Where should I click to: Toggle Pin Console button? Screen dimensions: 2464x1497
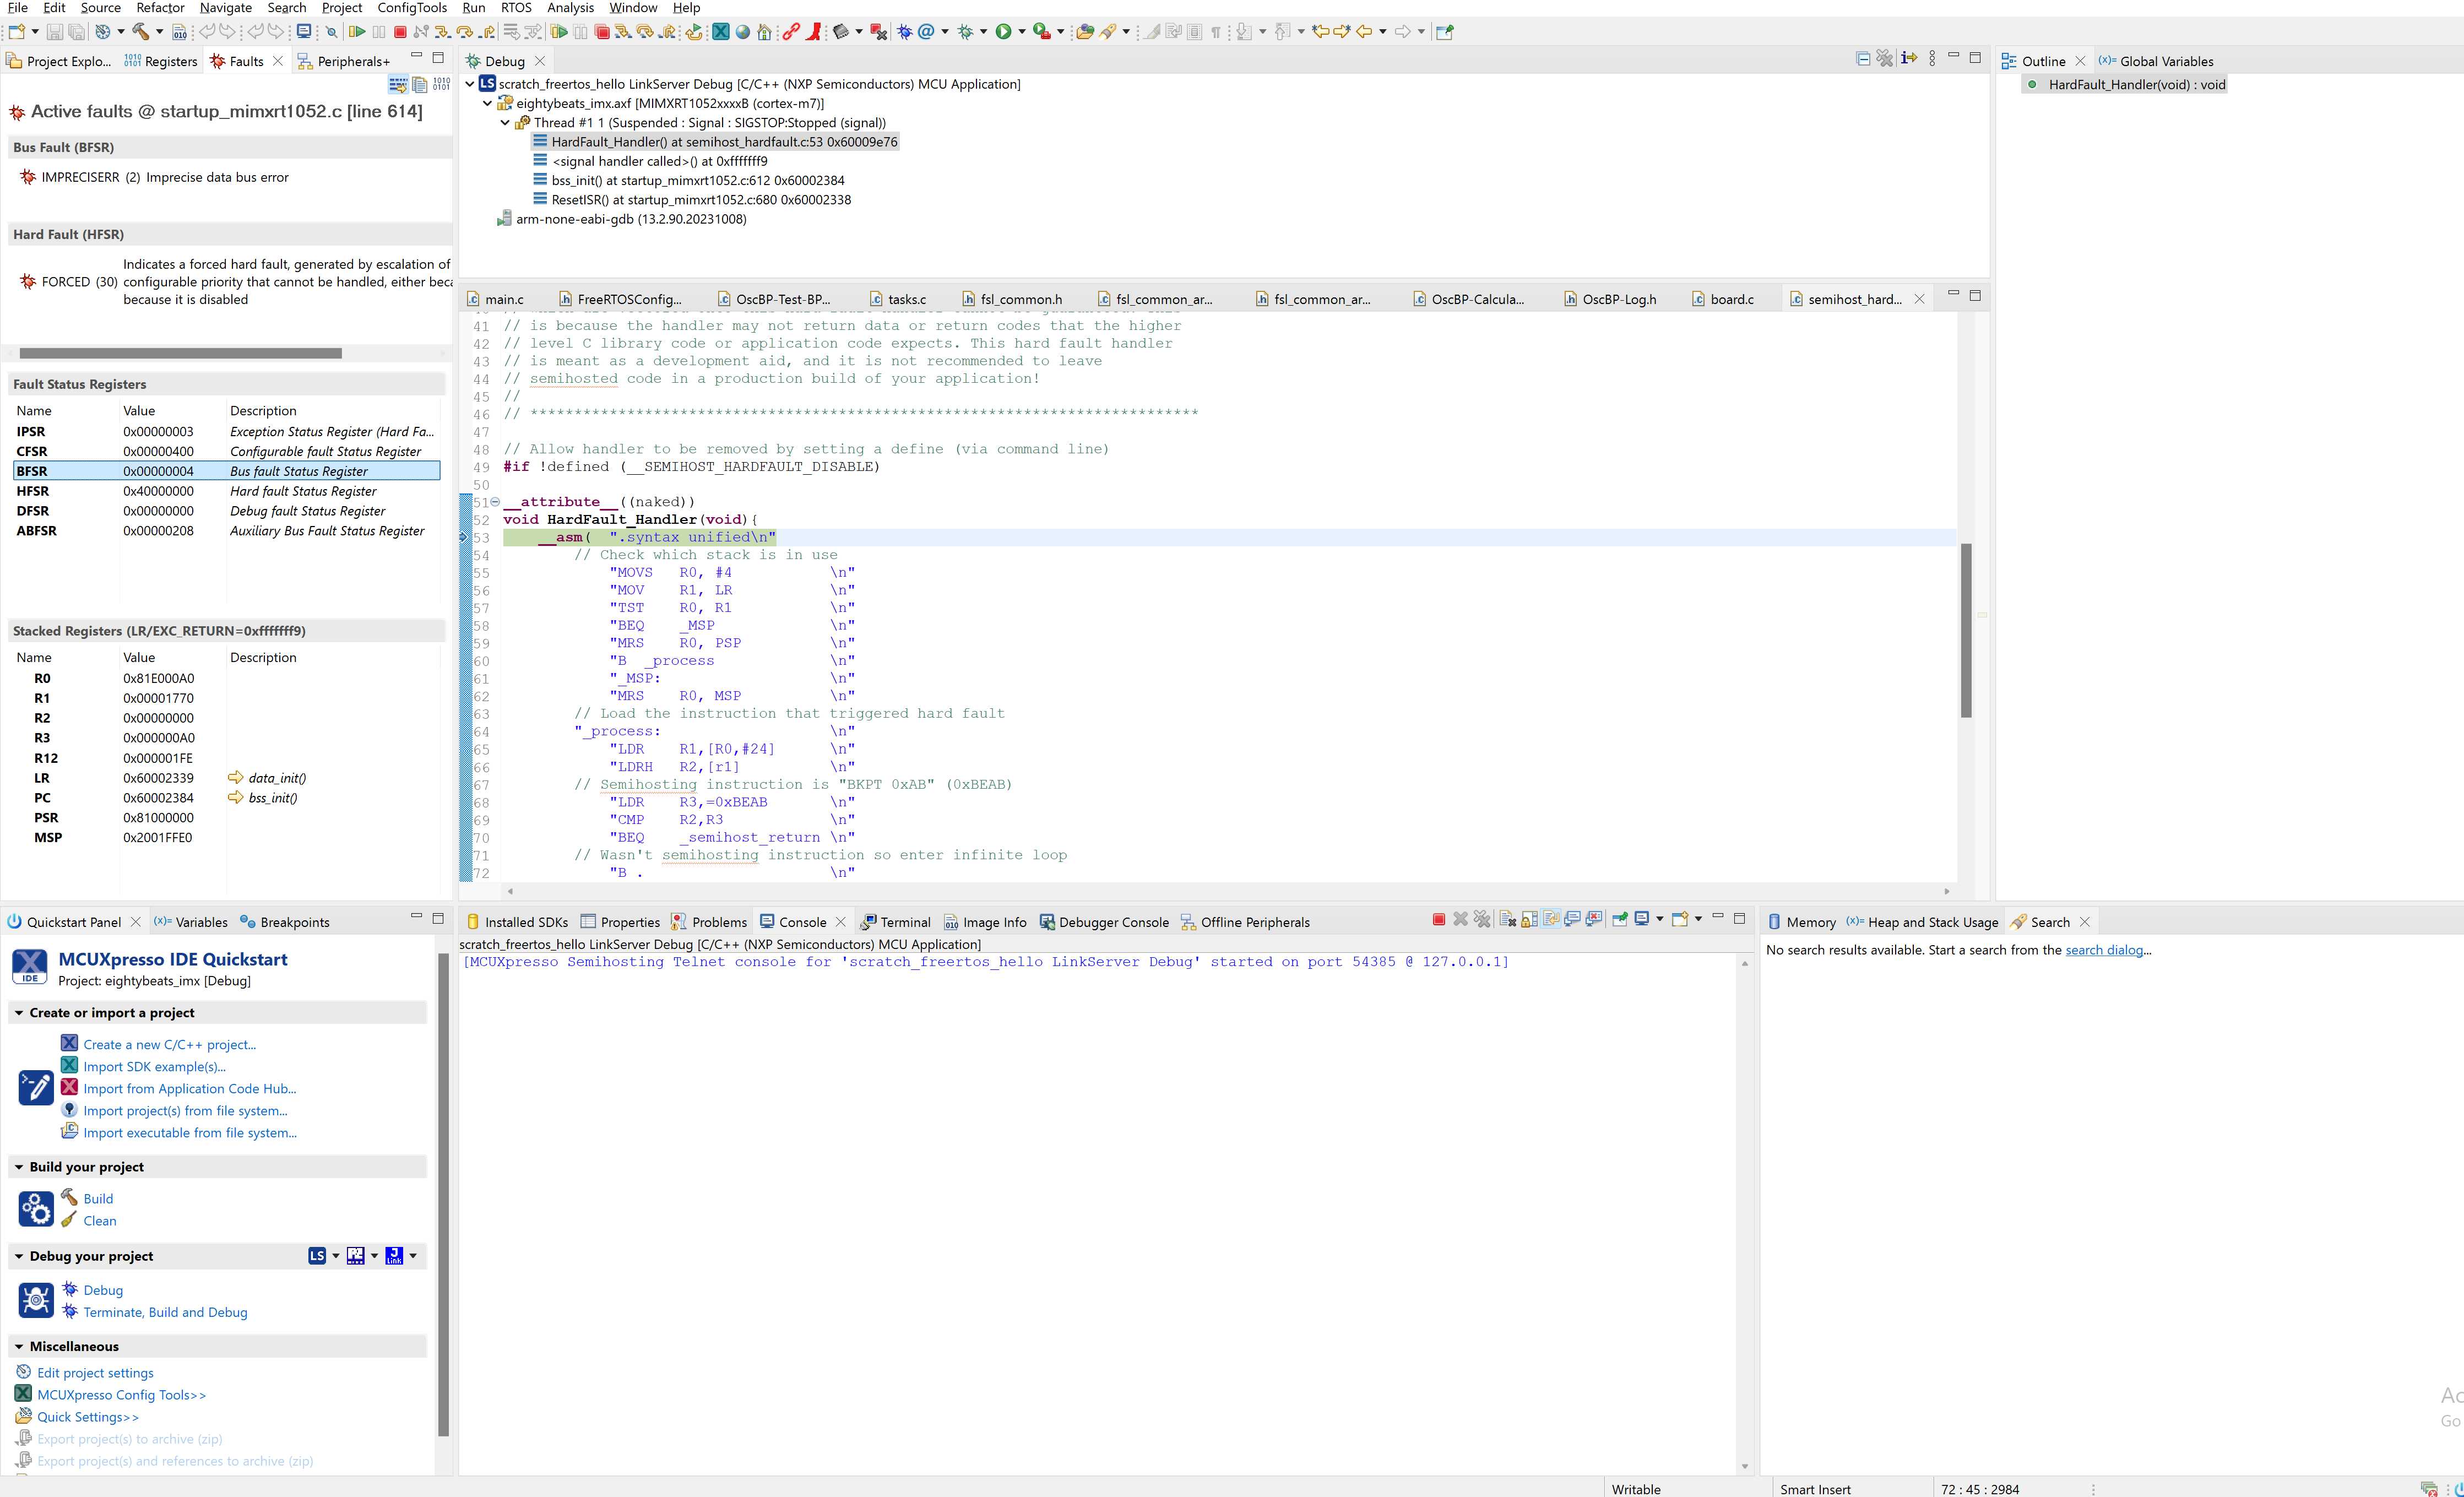click(x=1620, y=920)
